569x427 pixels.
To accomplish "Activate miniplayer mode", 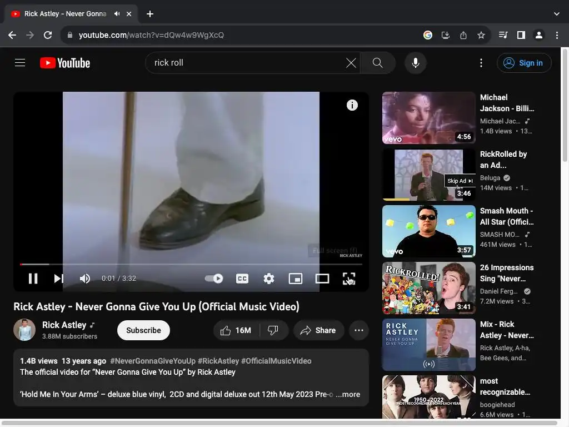I will pyautogui.click(x=296, y=279).
